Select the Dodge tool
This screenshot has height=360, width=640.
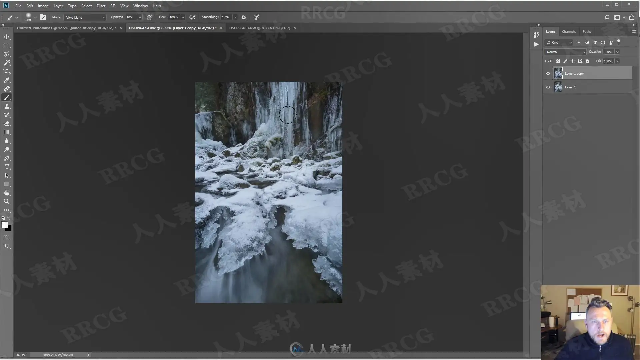pos(7,149)
